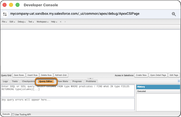Image resolution: width=181 pixels, height=117 pixels.
Task: Open the Workspace menu
Action: [x=42, y=22]
